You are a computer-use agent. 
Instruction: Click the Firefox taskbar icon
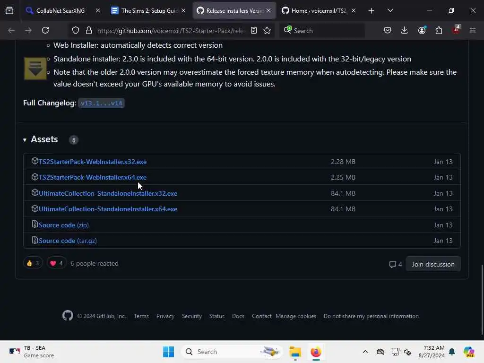tap(316, 352)
